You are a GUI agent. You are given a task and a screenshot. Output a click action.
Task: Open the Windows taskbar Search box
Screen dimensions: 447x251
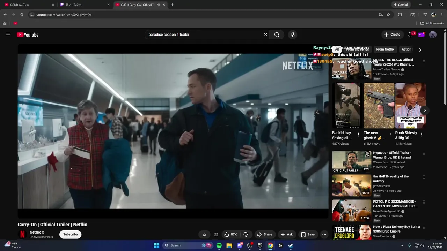click(188, 245)
